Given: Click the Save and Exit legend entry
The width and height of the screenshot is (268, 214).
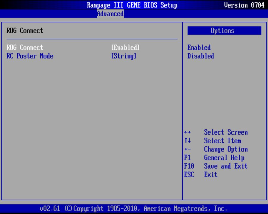Looking at the screenshot, I should 226,166.
